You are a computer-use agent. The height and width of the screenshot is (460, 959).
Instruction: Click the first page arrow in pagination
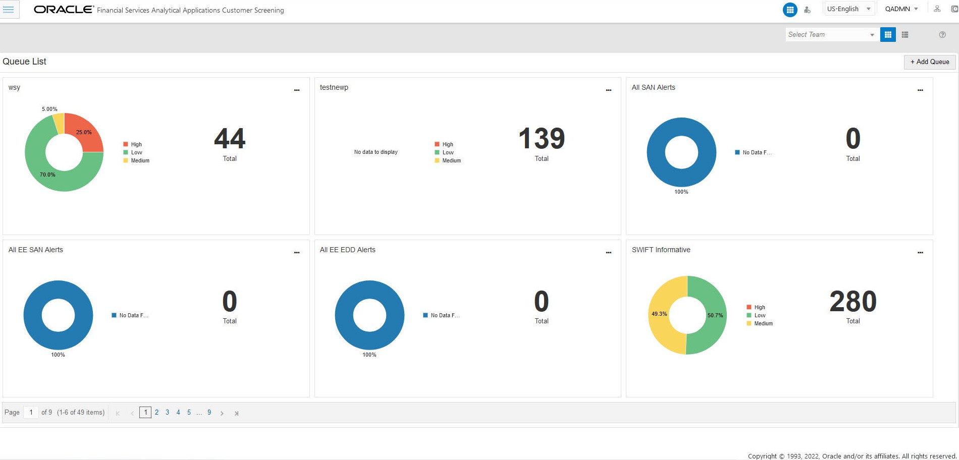(x=118, y=413)
